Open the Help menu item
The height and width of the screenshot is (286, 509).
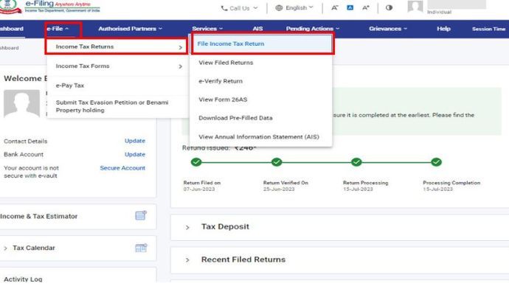click(x=443, y=29)
